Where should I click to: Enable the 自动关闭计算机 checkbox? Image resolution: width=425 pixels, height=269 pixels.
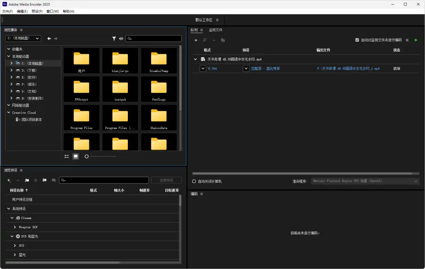194,181
